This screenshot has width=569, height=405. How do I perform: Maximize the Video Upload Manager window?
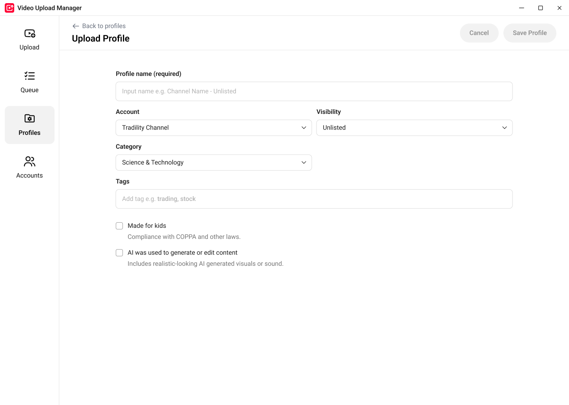[x=541, y=8]
